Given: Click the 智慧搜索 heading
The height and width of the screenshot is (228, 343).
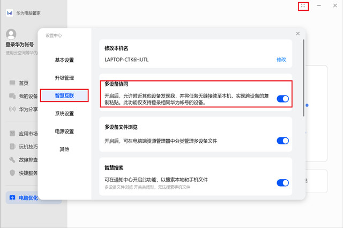Looking at the screenshot, I should (114, 168).
